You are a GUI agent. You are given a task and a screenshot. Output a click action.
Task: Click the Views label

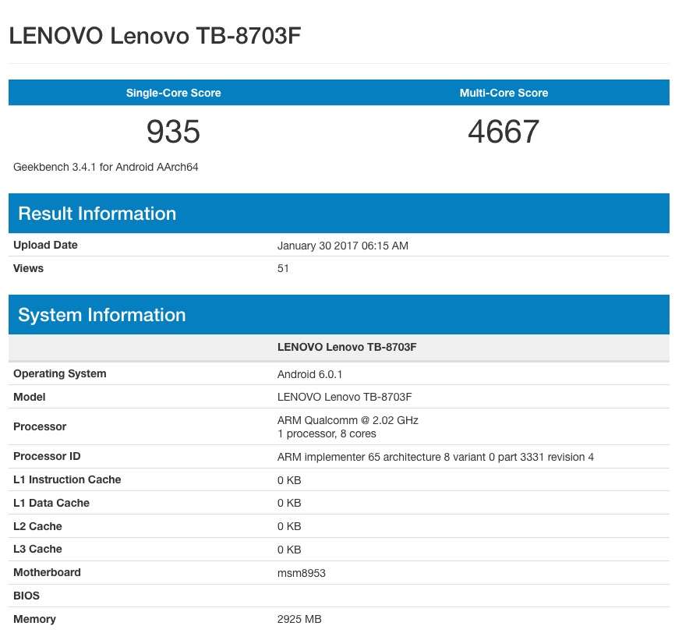(x=28, y=268)
